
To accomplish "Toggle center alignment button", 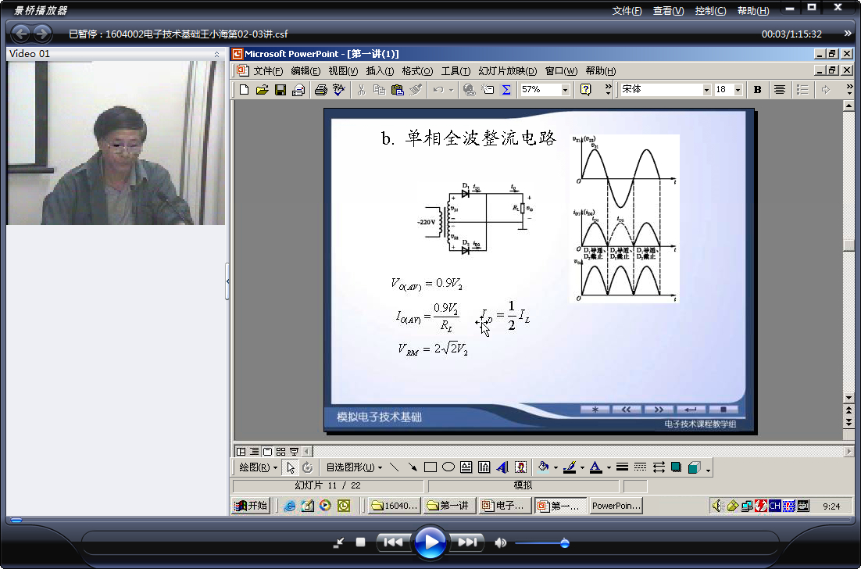I will 779,90.
